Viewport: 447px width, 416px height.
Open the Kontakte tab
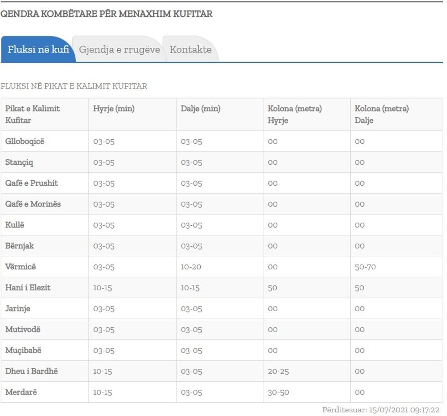[x=190, y=49]
